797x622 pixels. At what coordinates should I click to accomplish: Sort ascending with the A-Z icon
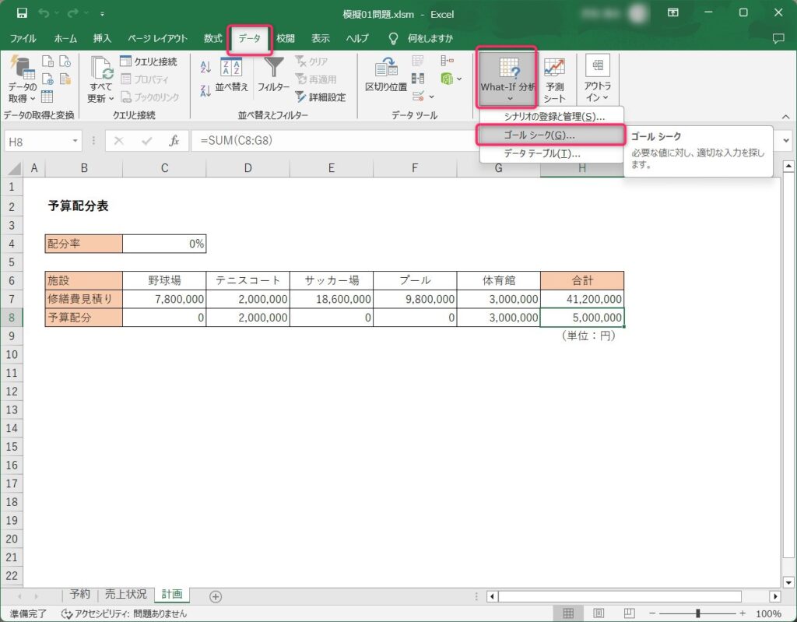click(x=205, y=67)
